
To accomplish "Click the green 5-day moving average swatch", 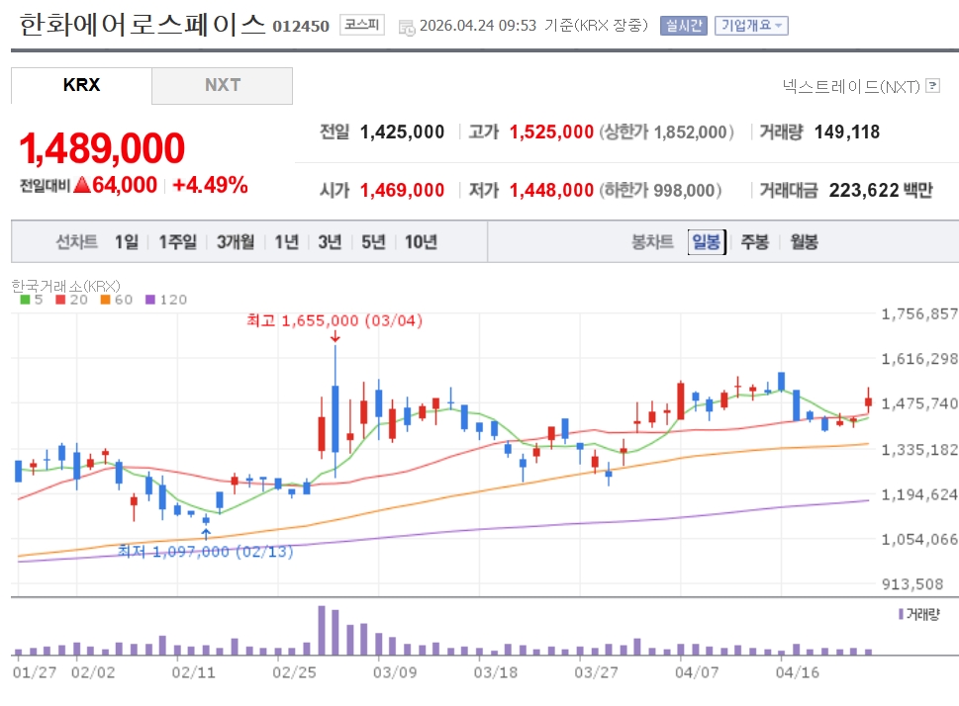I will coord(25,300).
